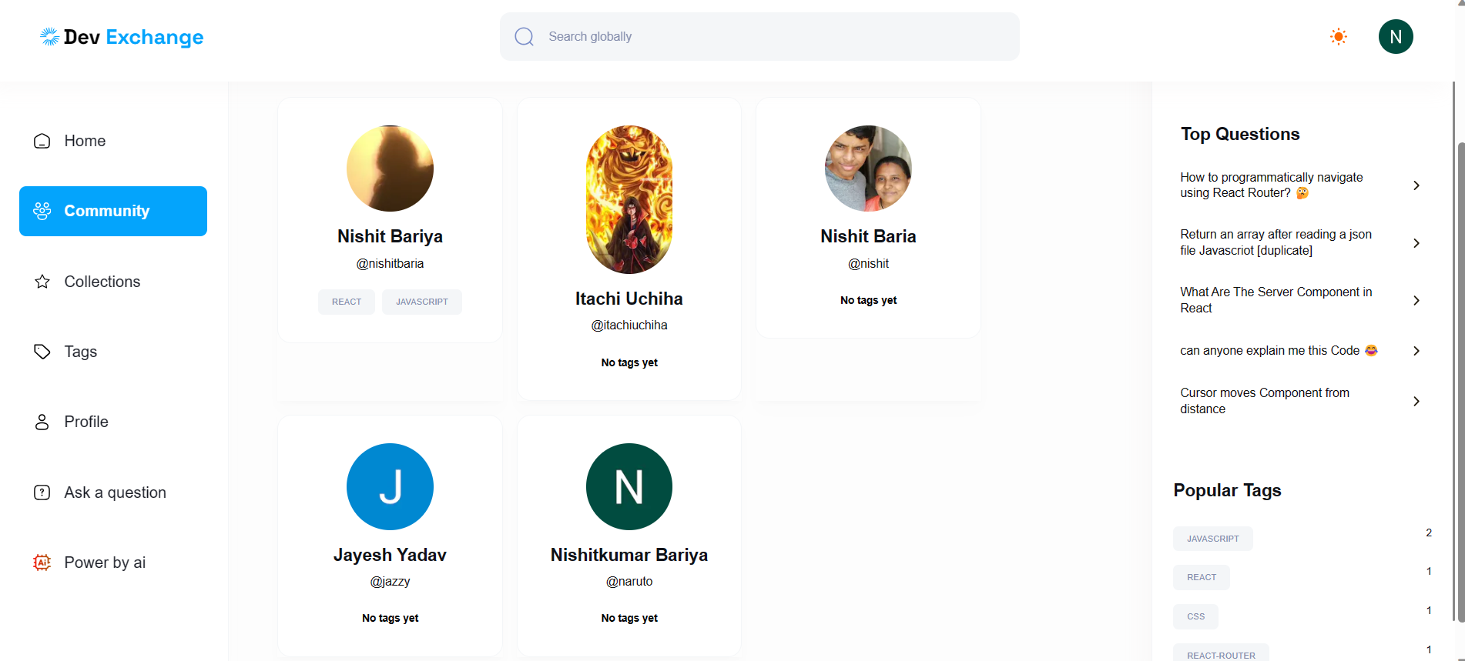Expand the Server Component question chevron
The width and height of the screenshot is (1465, 661).
point(1416,300)
